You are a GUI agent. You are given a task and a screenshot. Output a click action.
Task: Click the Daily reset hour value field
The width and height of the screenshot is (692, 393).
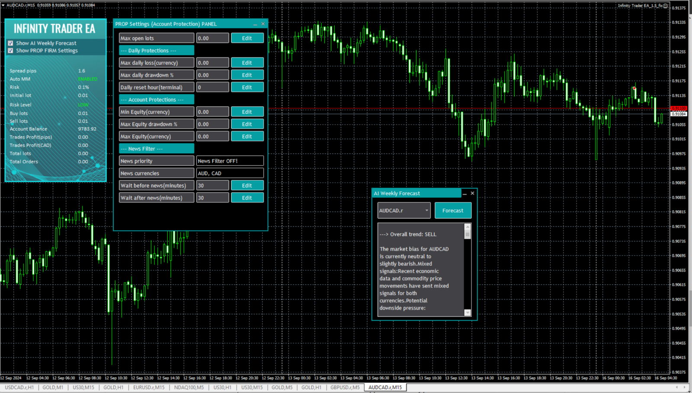(x=212, y=87)
